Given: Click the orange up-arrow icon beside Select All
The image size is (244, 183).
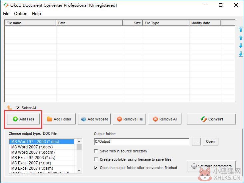Looking at the screenshot, I should [x=9, y=107].
